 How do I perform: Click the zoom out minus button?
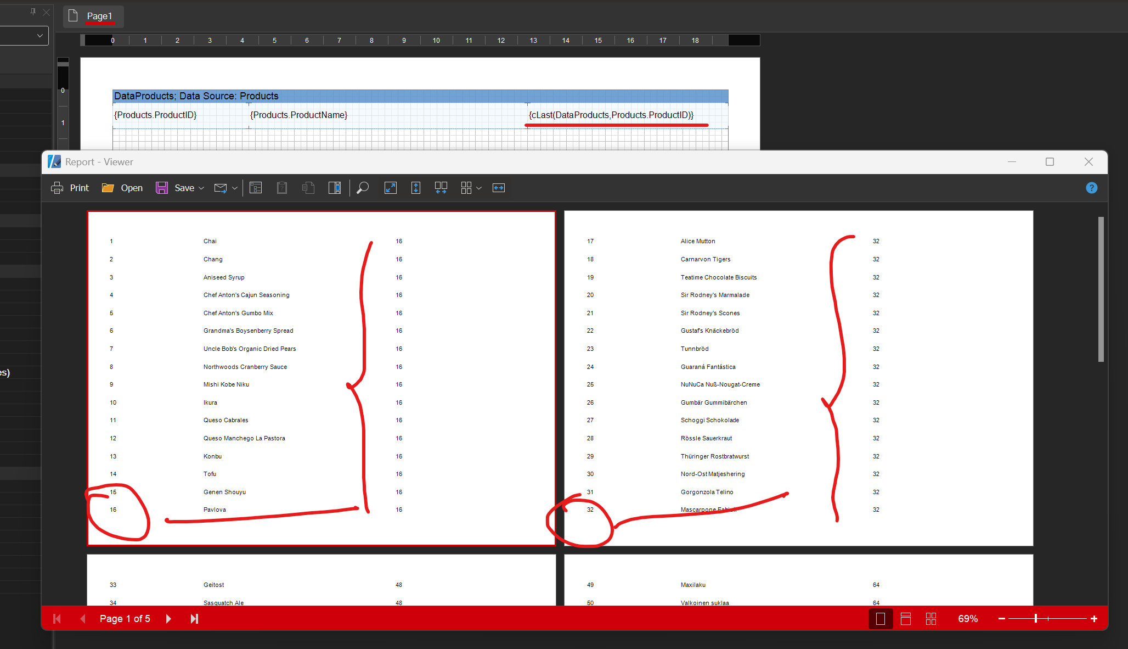[x=1002, y=619]
